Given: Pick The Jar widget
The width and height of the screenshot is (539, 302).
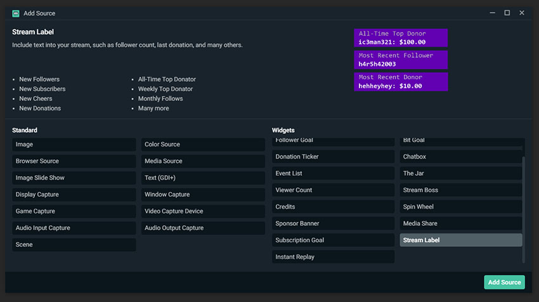Looking at the screenshot, I should pos(460,173).
